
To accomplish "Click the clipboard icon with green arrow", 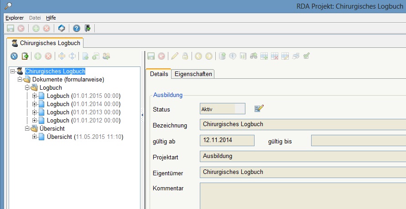I will [25, 56].
